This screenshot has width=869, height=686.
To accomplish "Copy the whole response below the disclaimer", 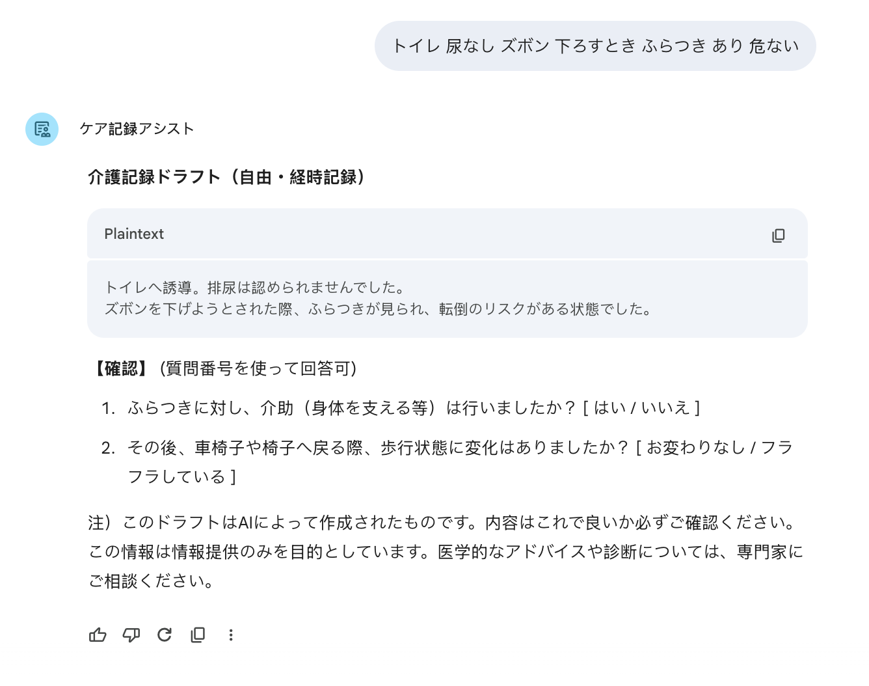I will [198, 635].
